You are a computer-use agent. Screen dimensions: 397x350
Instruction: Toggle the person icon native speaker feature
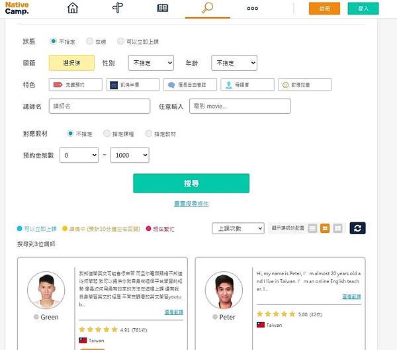(247, 85)
